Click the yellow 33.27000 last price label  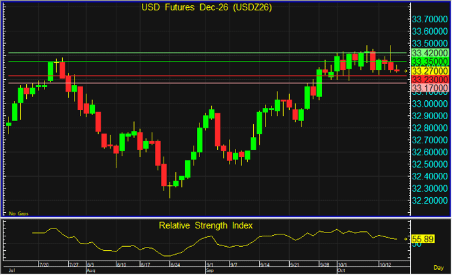pyautogui.click(x=430, y=71)
